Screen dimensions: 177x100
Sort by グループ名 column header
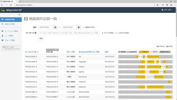[71, 52]
